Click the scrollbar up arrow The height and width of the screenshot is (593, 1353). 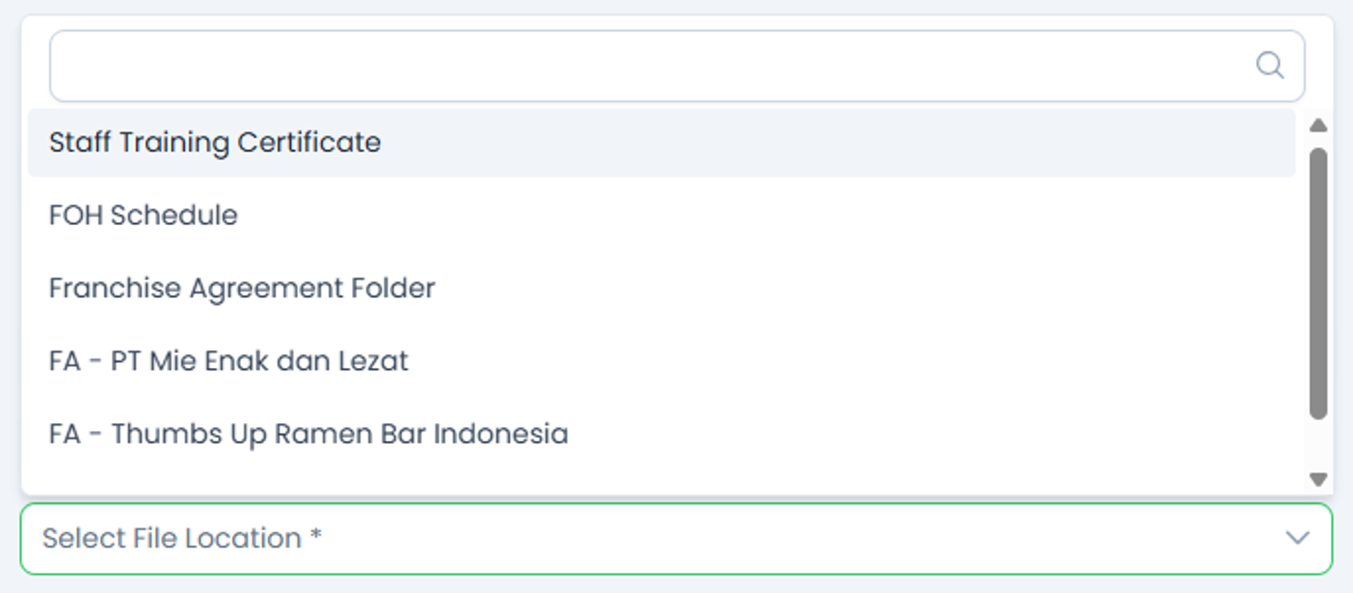point(1318,126)
